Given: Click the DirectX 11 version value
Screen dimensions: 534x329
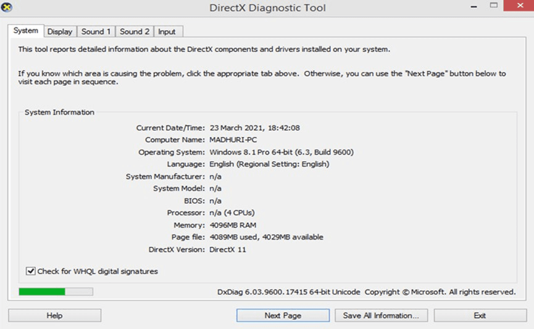Looking at the screenshot, I should (228, 249).
